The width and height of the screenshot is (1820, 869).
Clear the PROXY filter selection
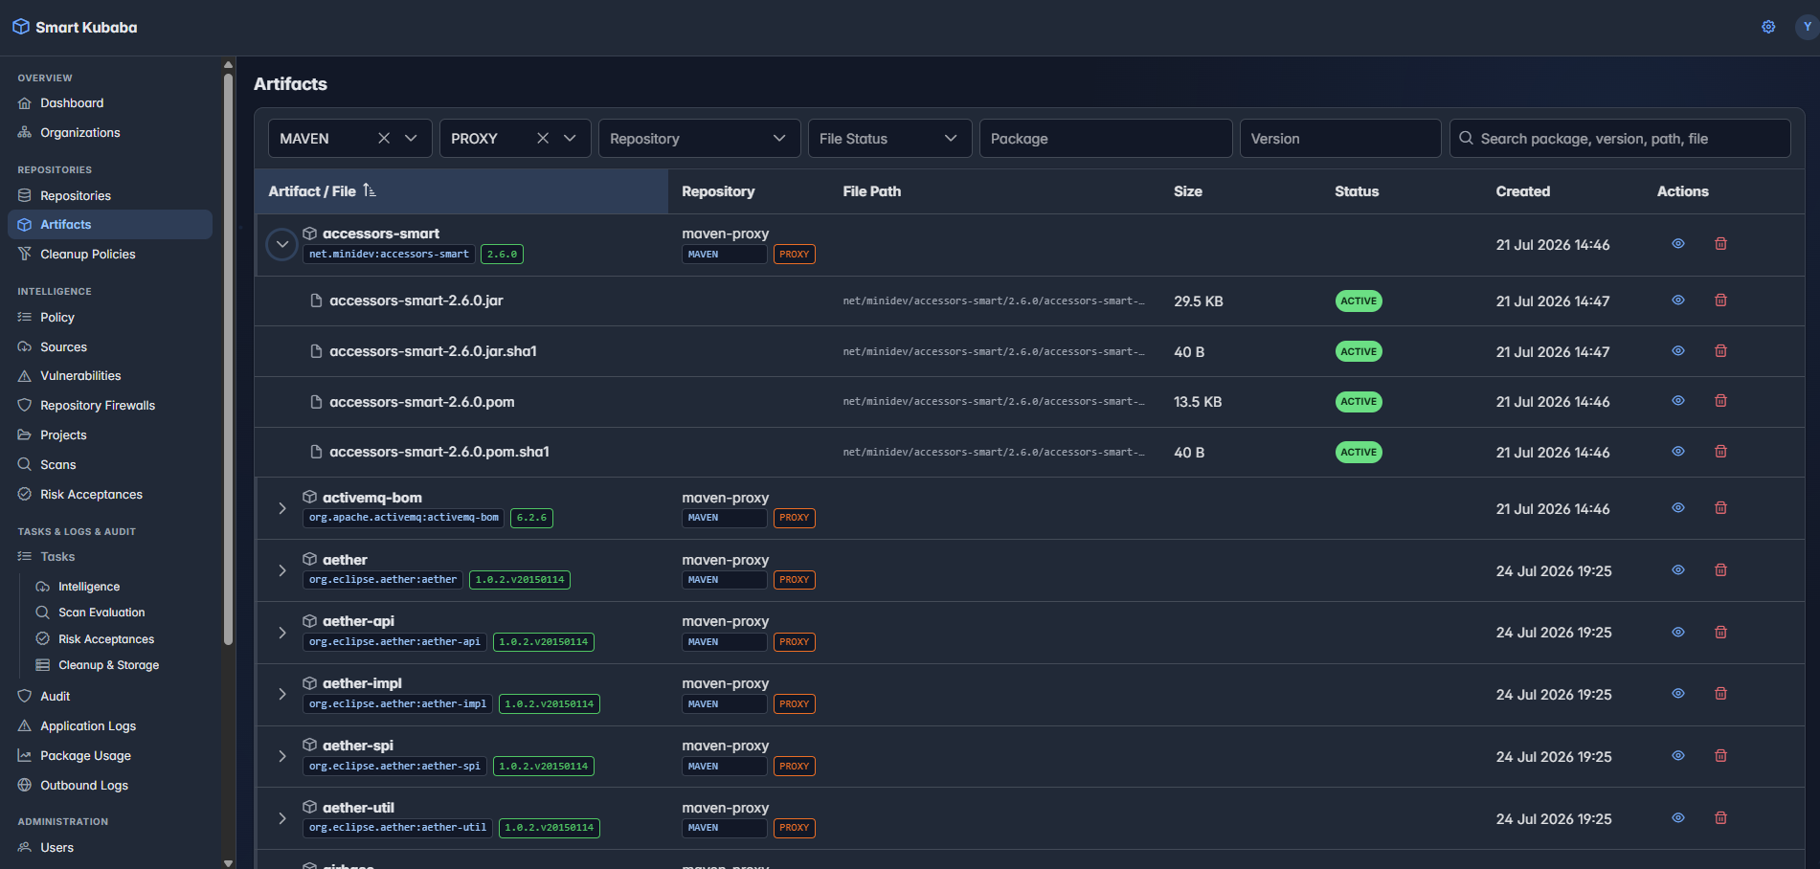click(x=543, y=138)
